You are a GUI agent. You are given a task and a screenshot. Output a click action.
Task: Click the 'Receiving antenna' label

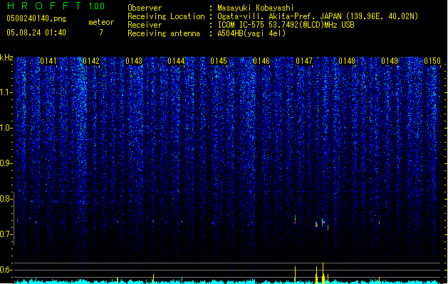(x=164, y=33)
